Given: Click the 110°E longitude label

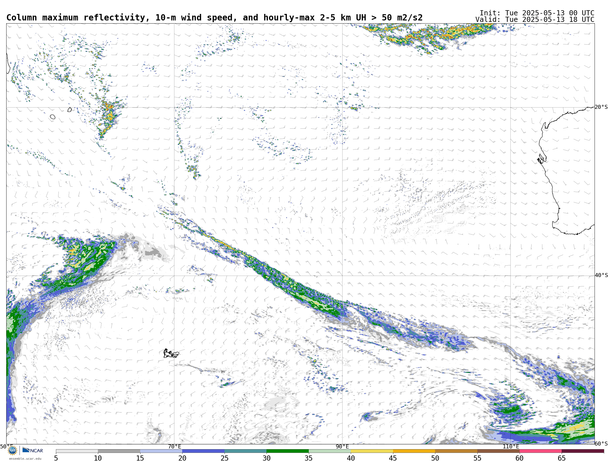Looking at the screenshot, I should (511, 446).
